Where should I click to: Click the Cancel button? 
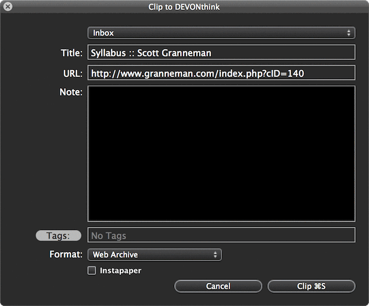pyautogui.click(x=218, y=286)
